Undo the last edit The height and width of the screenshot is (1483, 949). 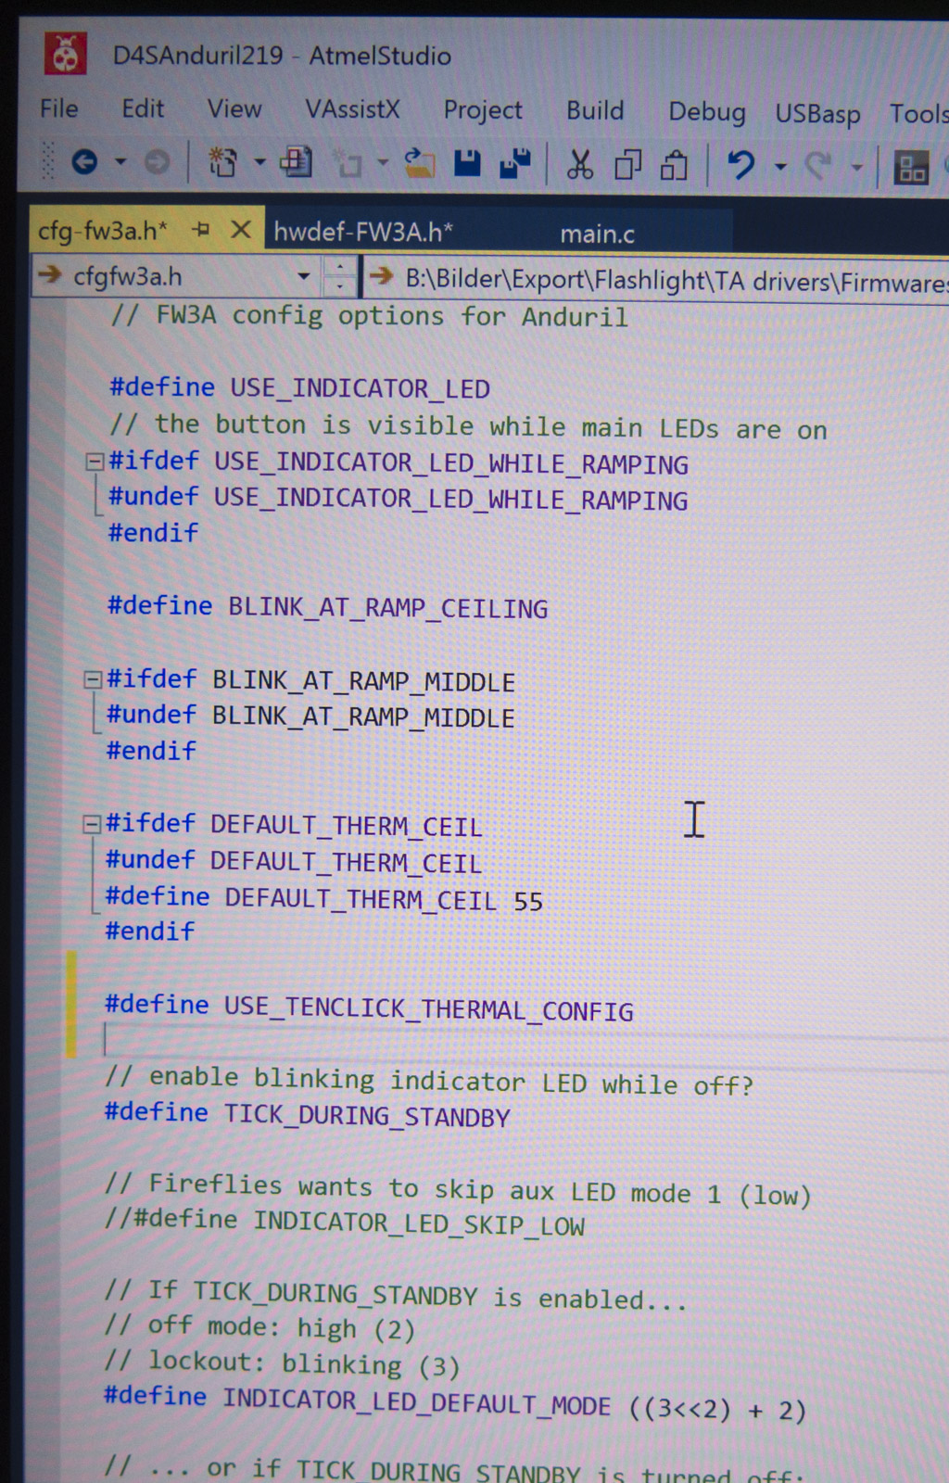click(x=740, y=166)
